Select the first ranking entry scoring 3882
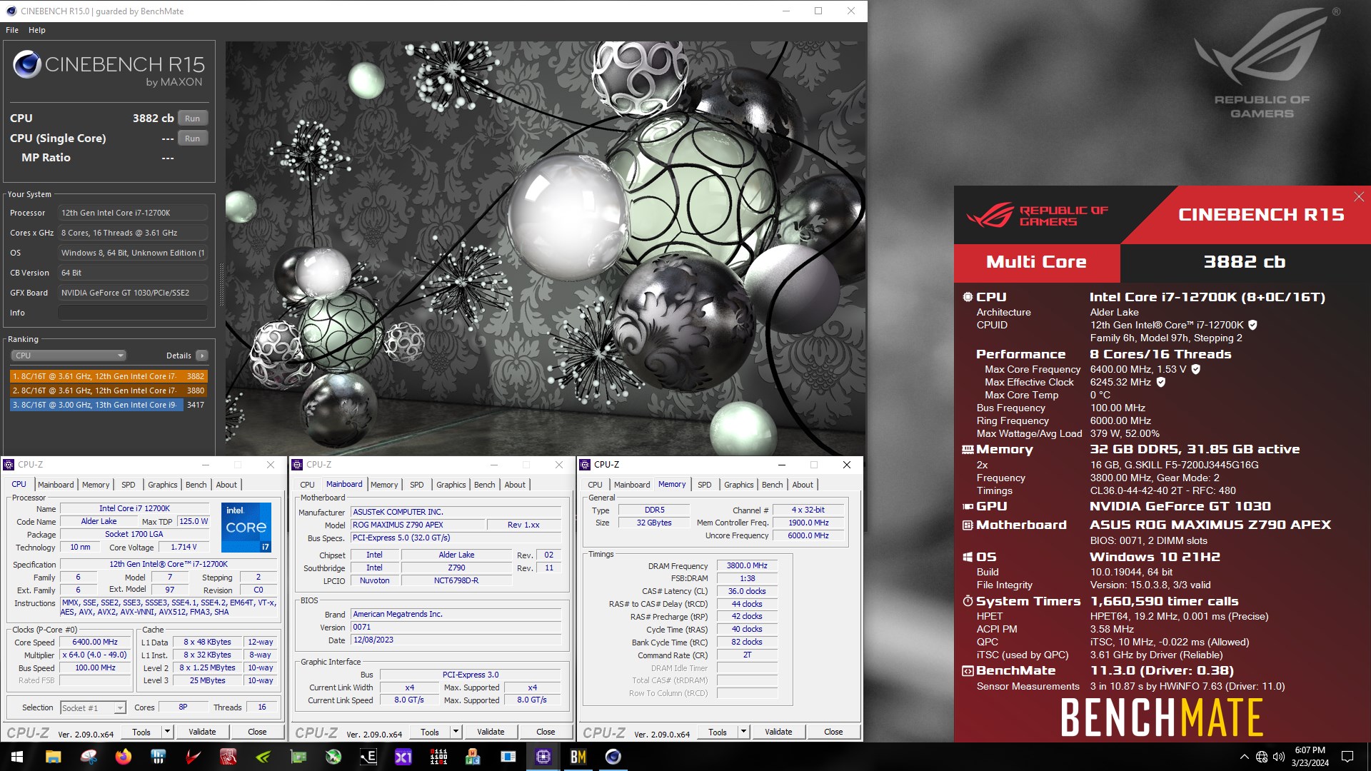This screenshot has width=1371, height=771. (109, 376)
